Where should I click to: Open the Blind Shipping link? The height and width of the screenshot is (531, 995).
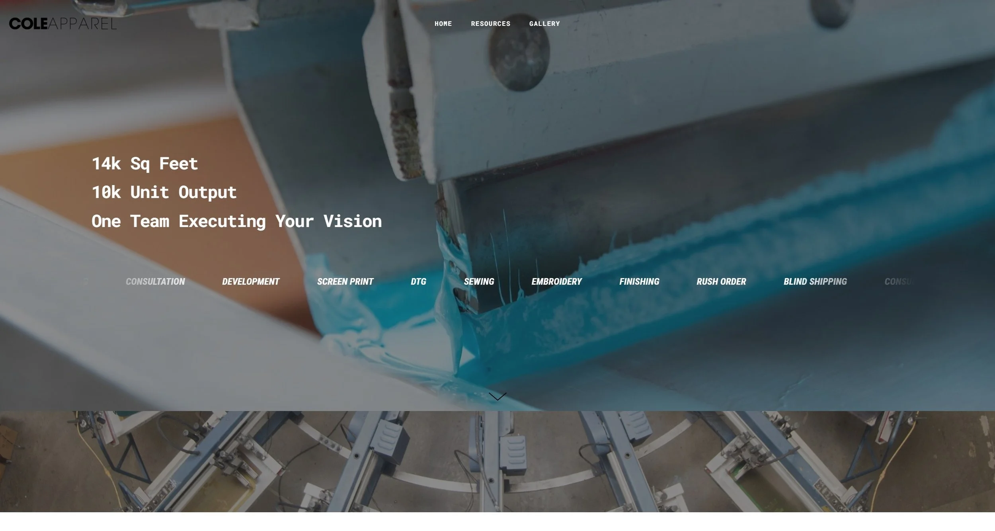(815, 282)
